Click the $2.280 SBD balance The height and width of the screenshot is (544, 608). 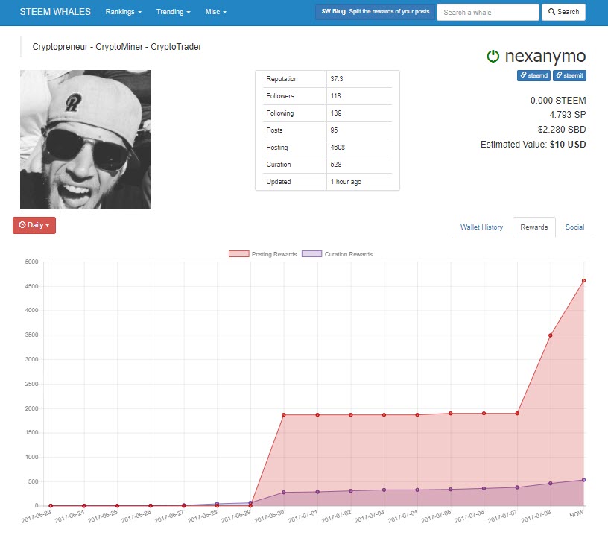pos(562,130)
